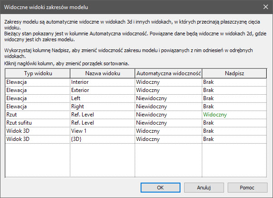Select the View 1 name cell
Image resolution: width=273 pixels, height=198 pixels.
pyautogui.click(x=102, y=131)
